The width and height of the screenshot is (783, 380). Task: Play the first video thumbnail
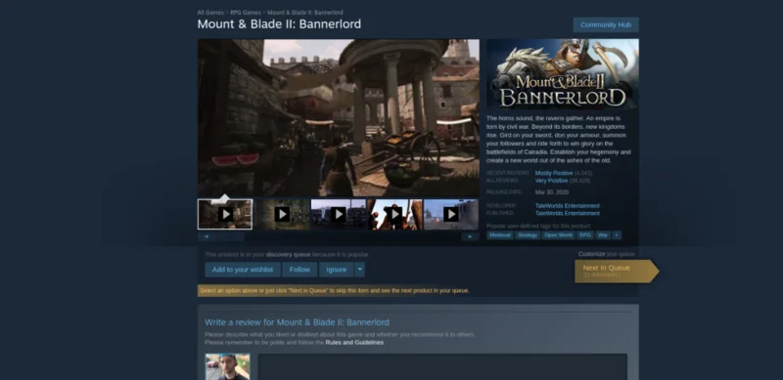pyautogui.click(x=225, y=215)
